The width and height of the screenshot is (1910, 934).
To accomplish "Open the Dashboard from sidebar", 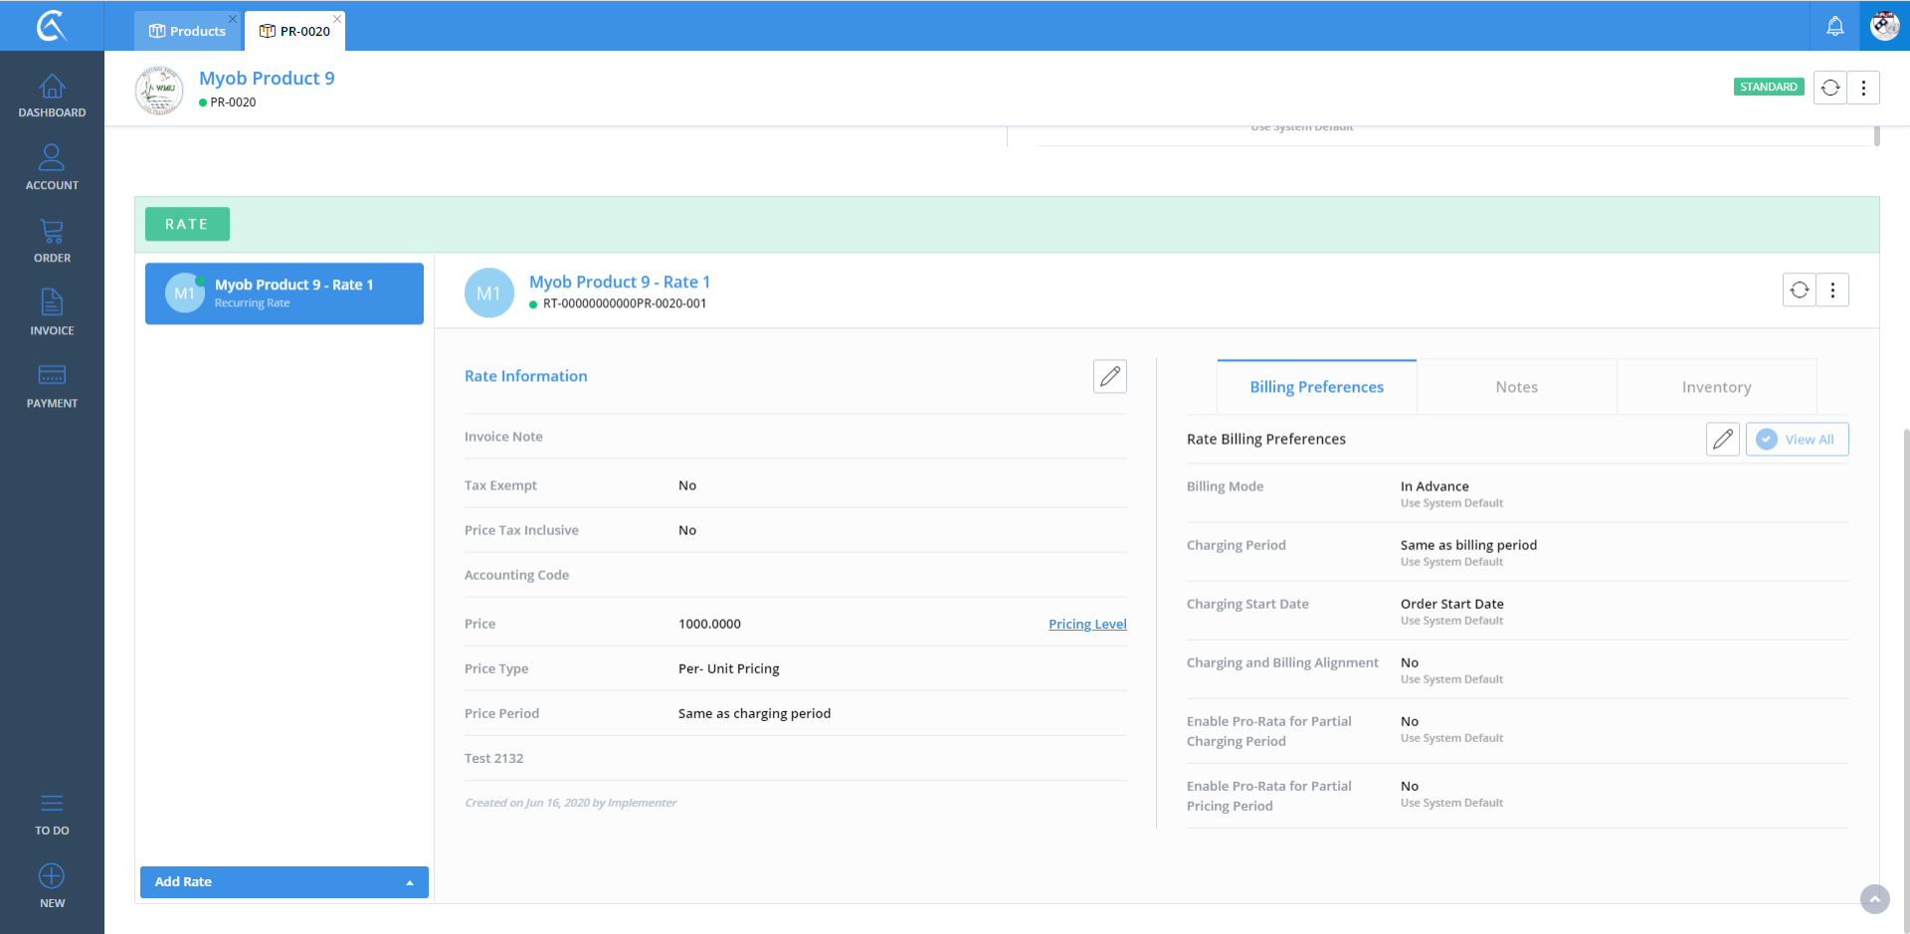I will (52, 96).
